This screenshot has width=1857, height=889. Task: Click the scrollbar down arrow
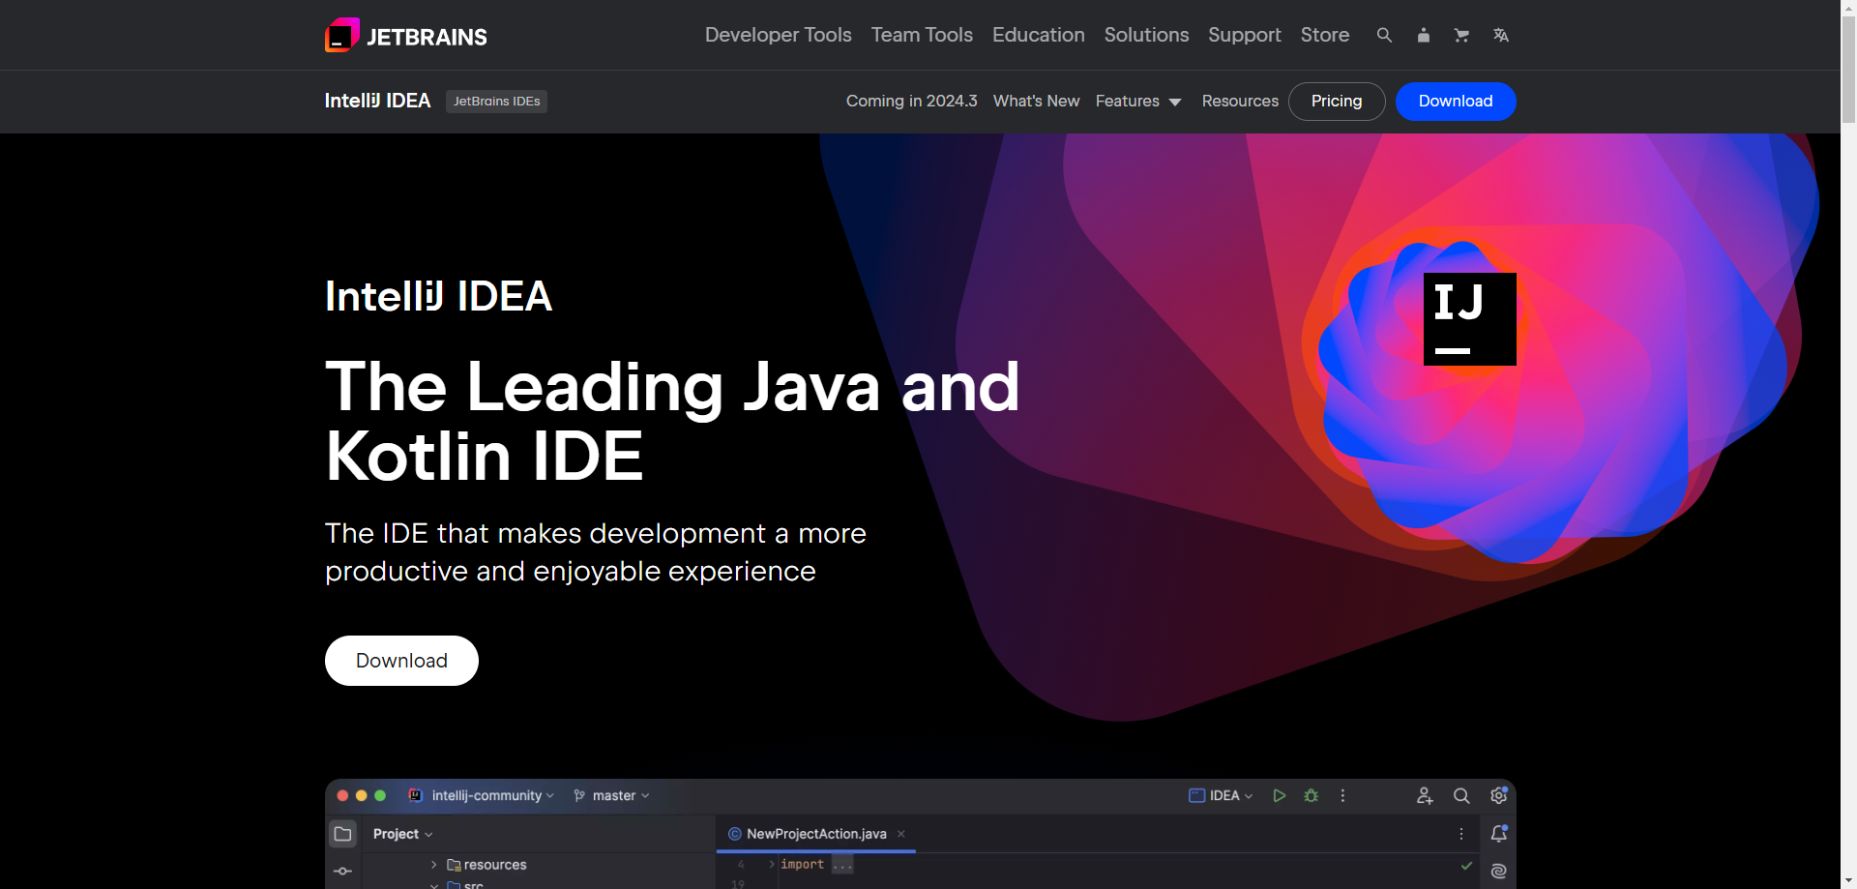point(1848,881)
